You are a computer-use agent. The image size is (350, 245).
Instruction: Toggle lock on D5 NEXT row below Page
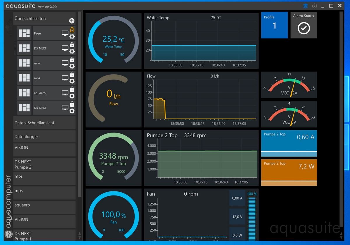[x=72, y=45]
